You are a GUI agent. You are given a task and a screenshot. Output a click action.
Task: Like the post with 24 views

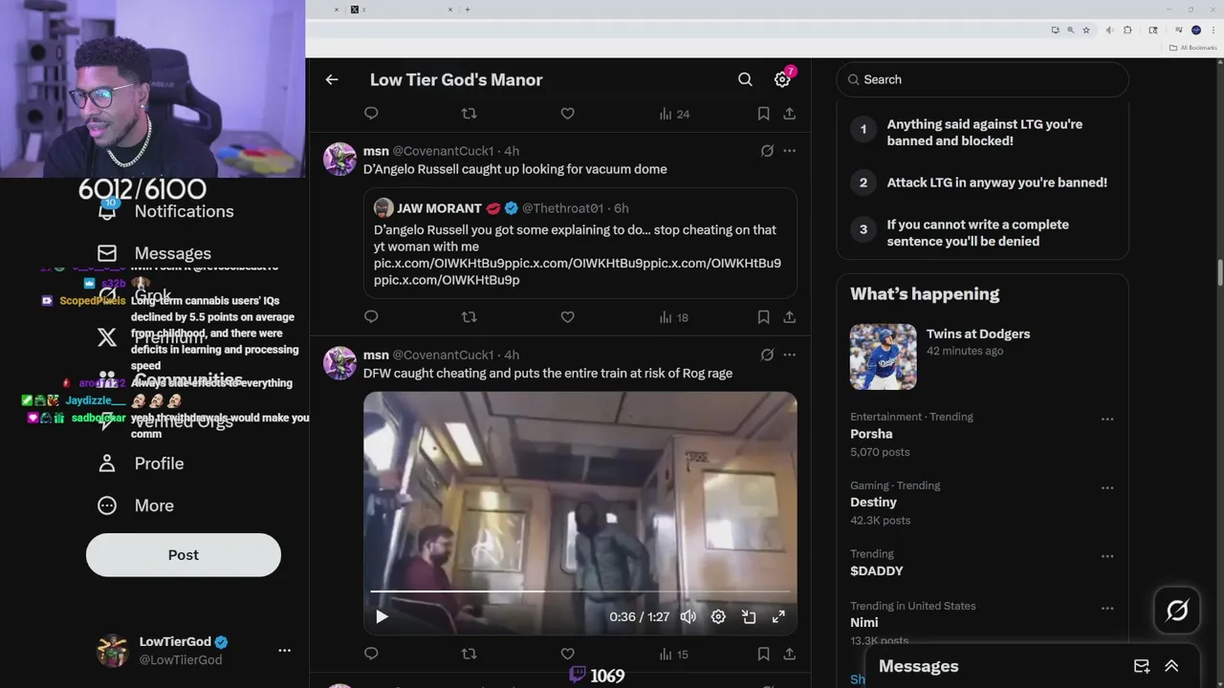pyautogui.click(x=567, y=113)
